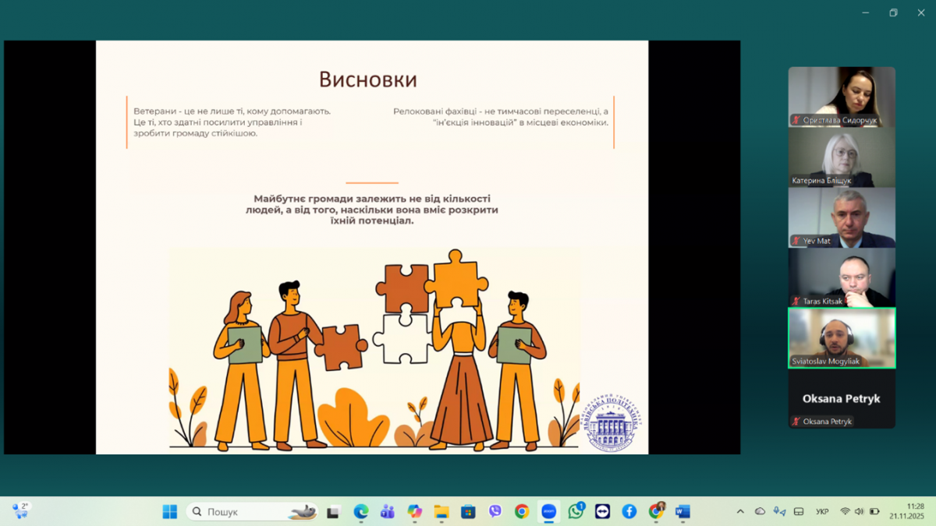This screenshot has width=936, height=526.
Task: Open TeamViewer from the taskbar
Action: (602, 512)
